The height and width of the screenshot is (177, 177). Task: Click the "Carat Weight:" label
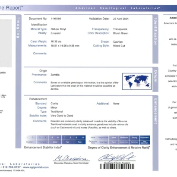tap(38, 41)
